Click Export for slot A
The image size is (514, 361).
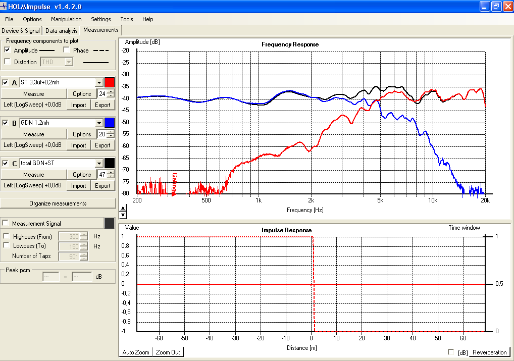tap(102, 105)
